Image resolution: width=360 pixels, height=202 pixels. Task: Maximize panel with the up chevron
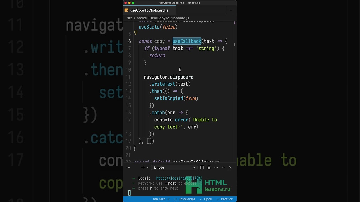tap(223, 167)
